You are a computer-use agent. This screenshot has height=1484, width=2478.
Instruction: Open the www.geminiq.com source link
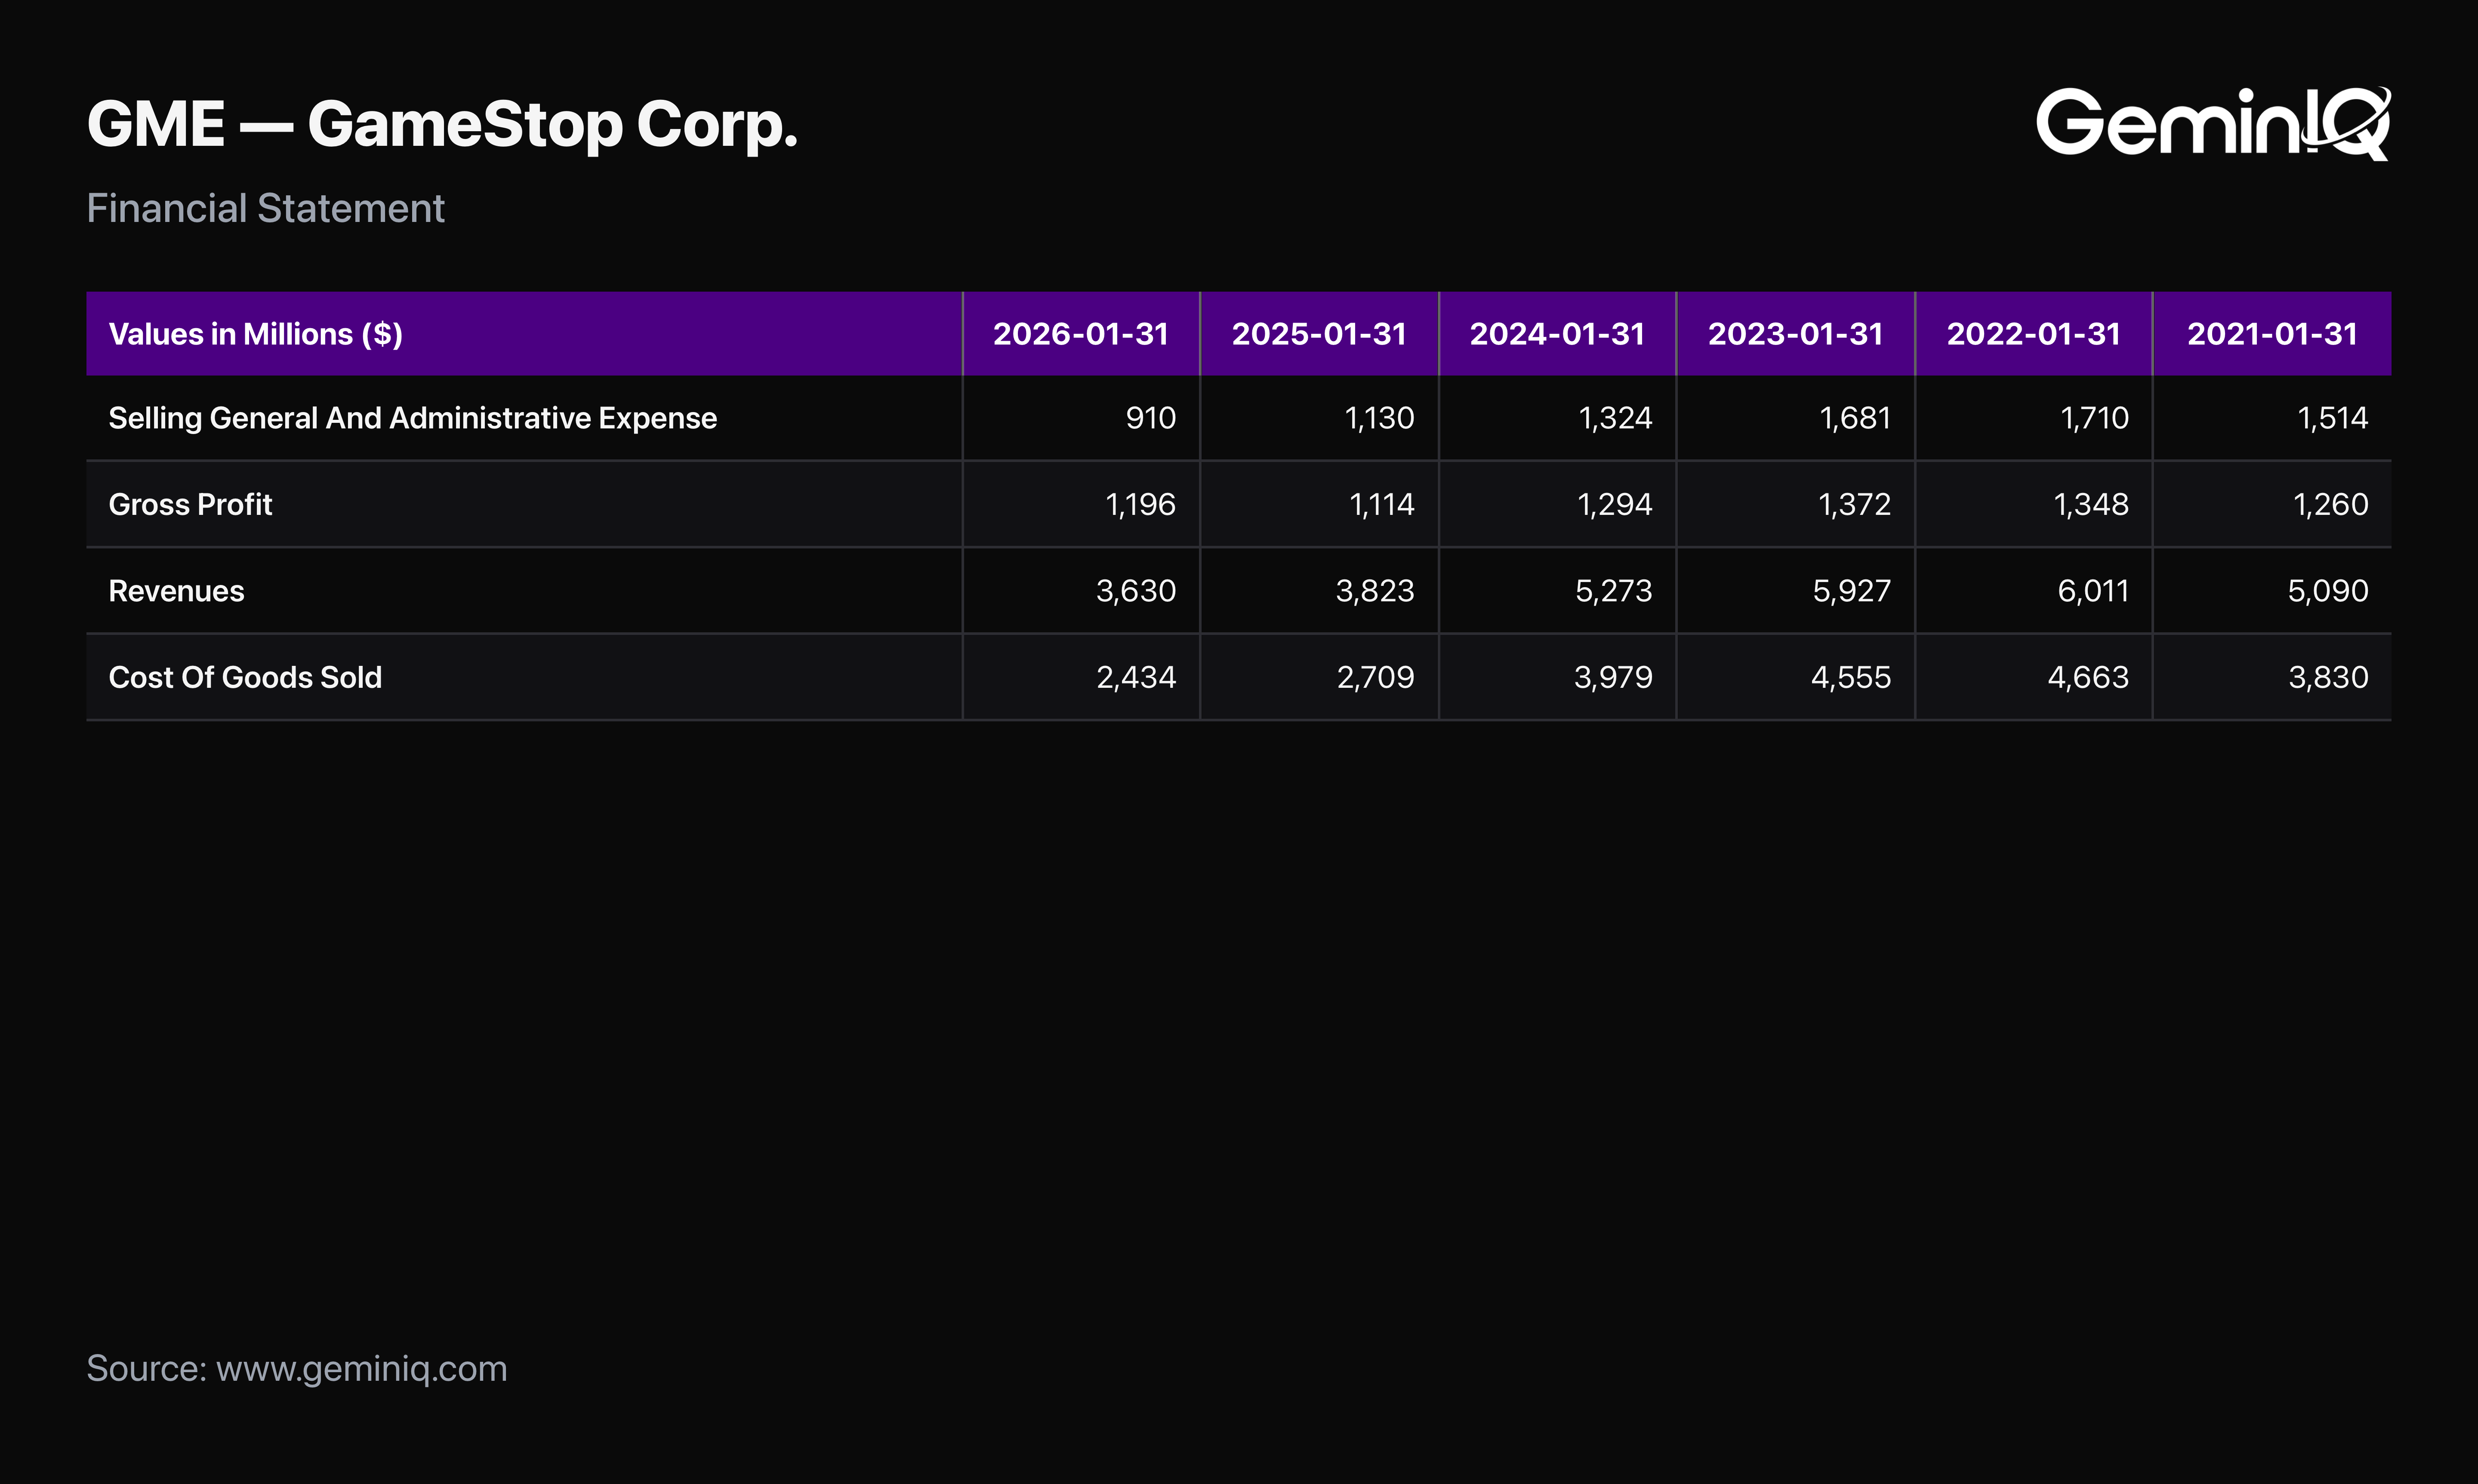[x=362, y=1369]
